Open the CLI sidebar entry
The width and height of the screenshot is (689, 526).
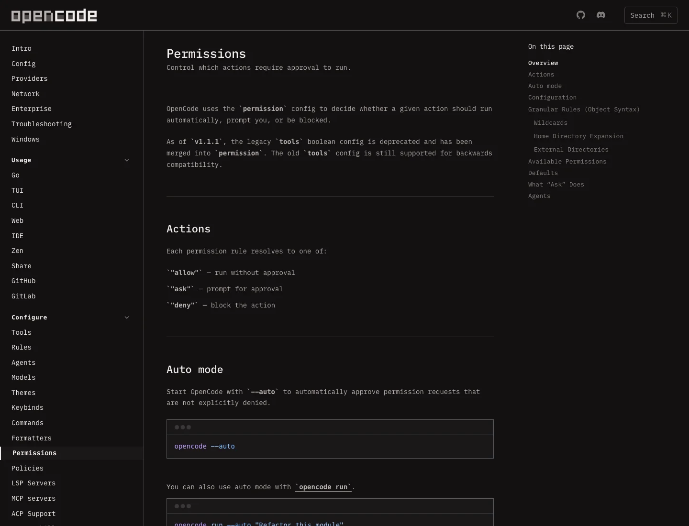[17, 205]
